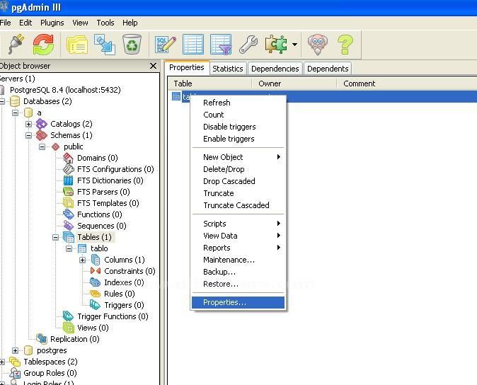
Task: Refresh the selected object via toolbar icon
Action: pyautogui.click(x=43, y=45)
